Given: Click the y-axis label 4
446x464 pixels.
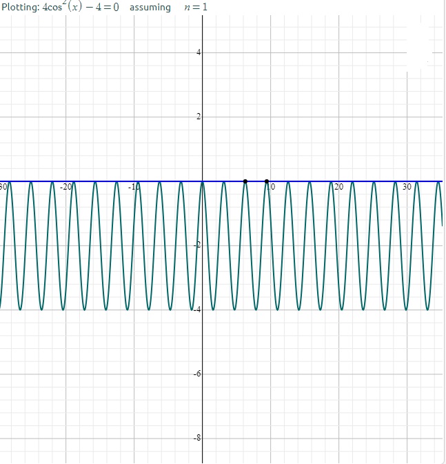Looking at the screenshot, I should click(198, 52).
